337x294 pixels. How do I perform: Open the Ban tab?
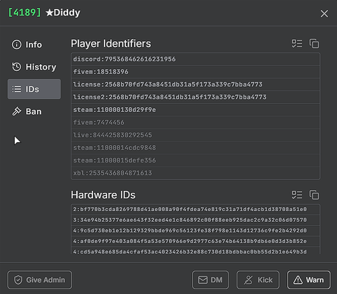click(x=34, y=111)
